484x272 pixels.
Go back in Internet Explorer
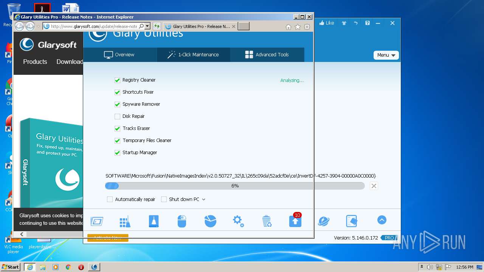(19, 26)
